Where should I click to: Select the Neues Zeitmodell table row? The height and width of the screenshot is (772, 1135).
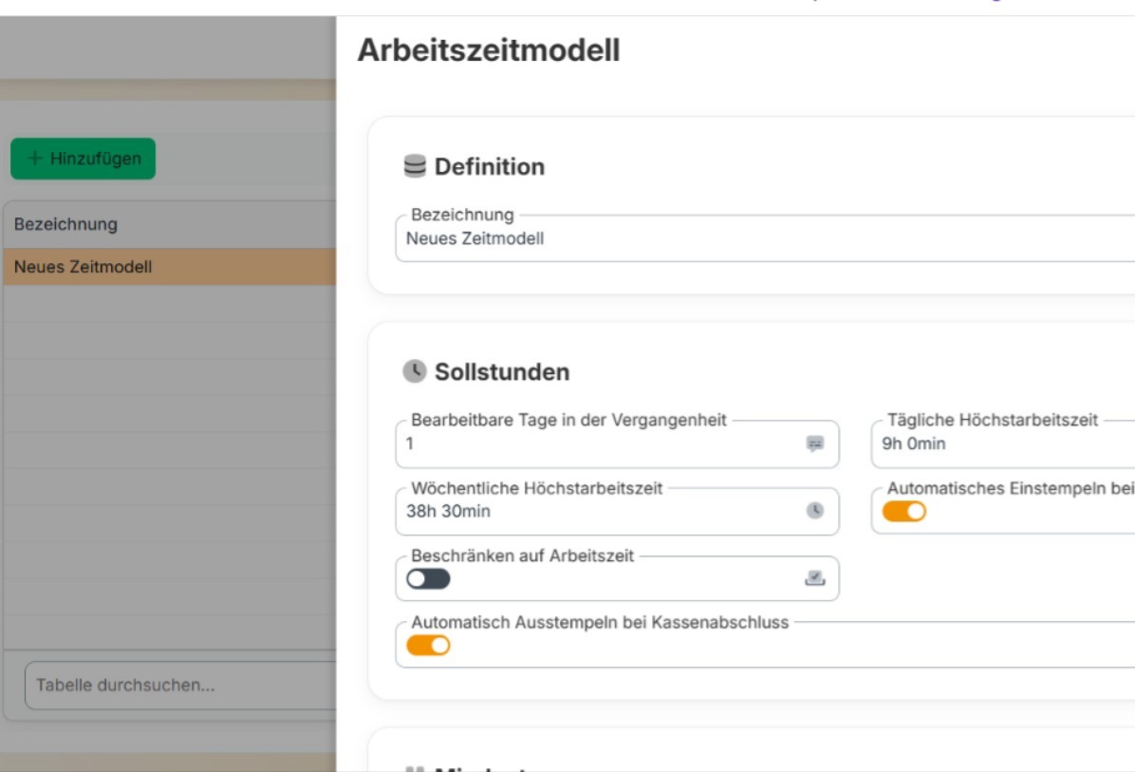[169, 267]
